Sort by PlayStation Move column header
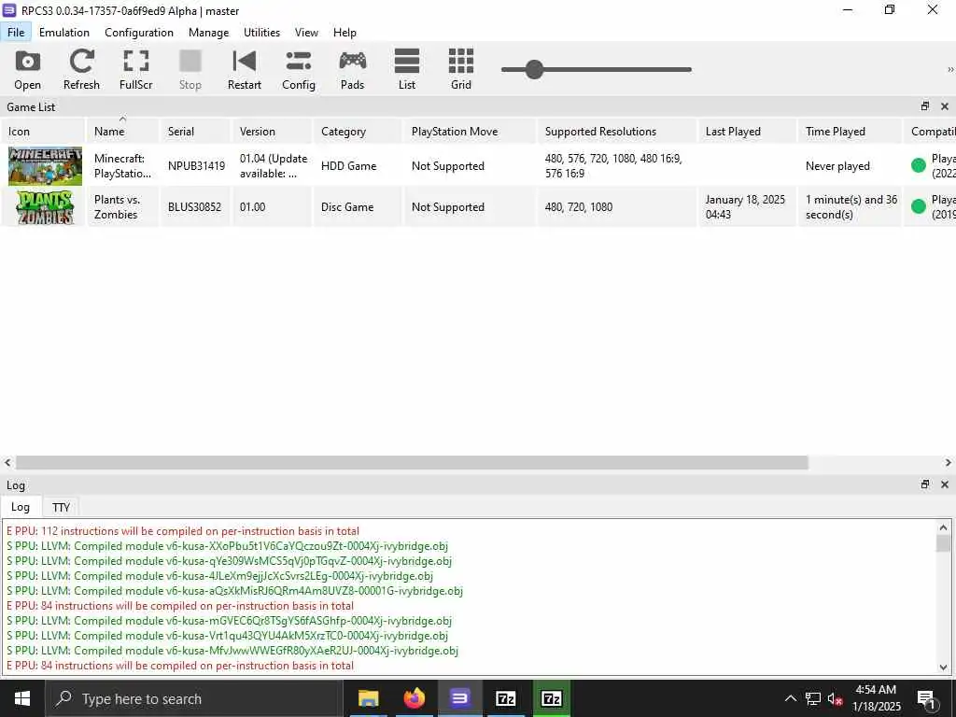The height and width of the screenshot is (717, 956). pyautogui.click(x=471, y=131)
